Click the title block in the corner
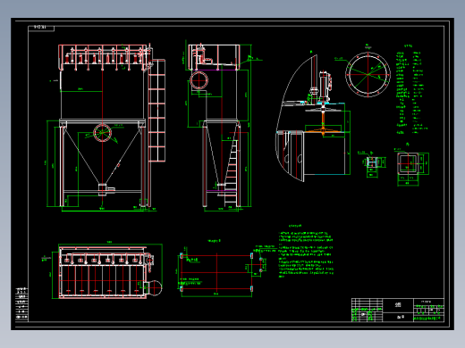 [398, 310]
